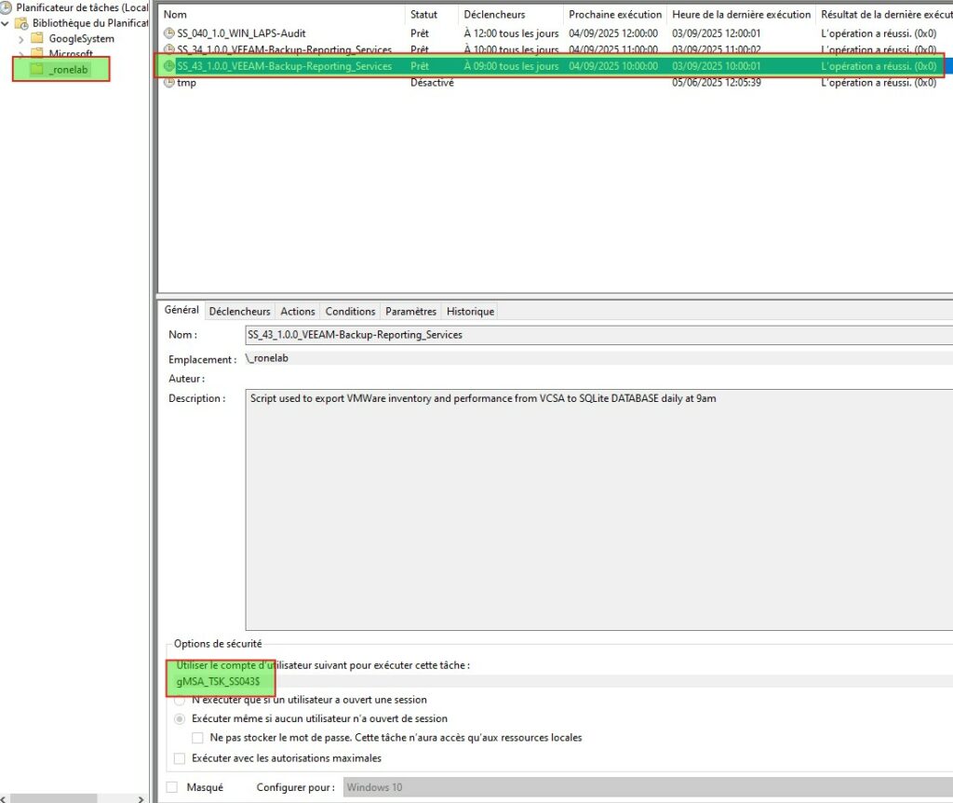Screen dimensions: 953x803
Task: Select 'Exécuter même si aucun utilisateur' radio button
Action: click(x=181, y=718)
